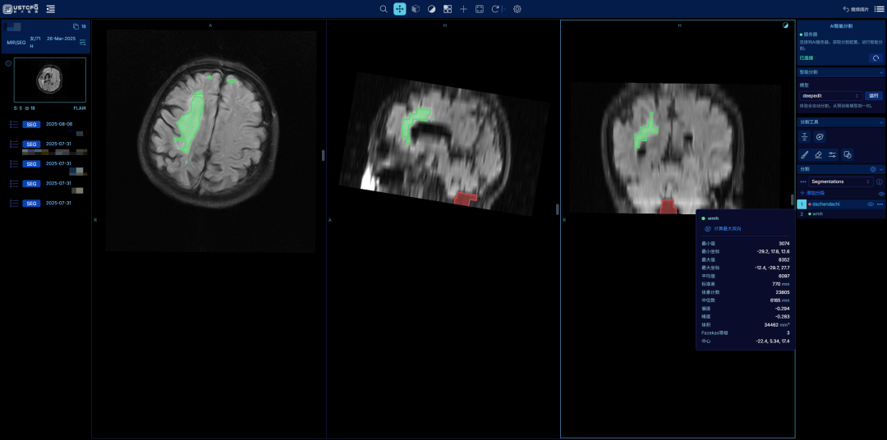Select the eraser segmentation tool

point(818,154)
